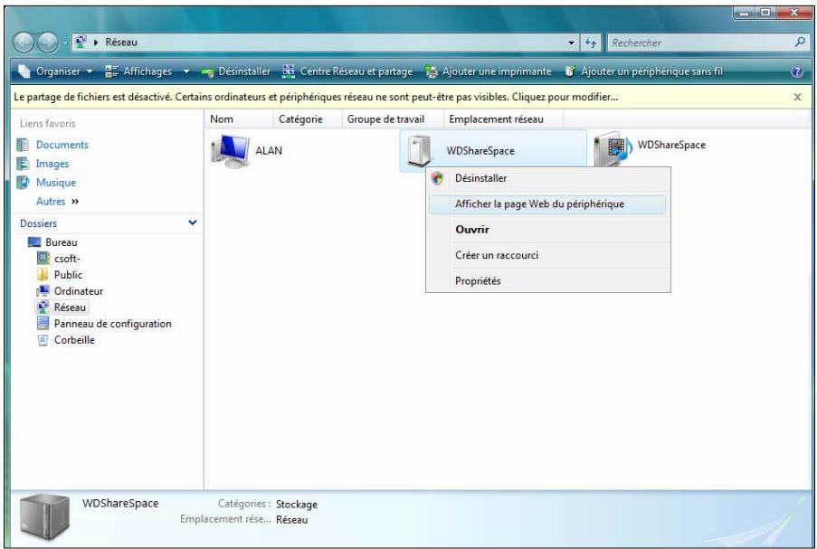Image resolution: width=817 pixels, height=549 pixels.
Task: Click the WDShareSpace preview thumbnail in details pane
Action: pyautogui.click(x=44, y=516)
